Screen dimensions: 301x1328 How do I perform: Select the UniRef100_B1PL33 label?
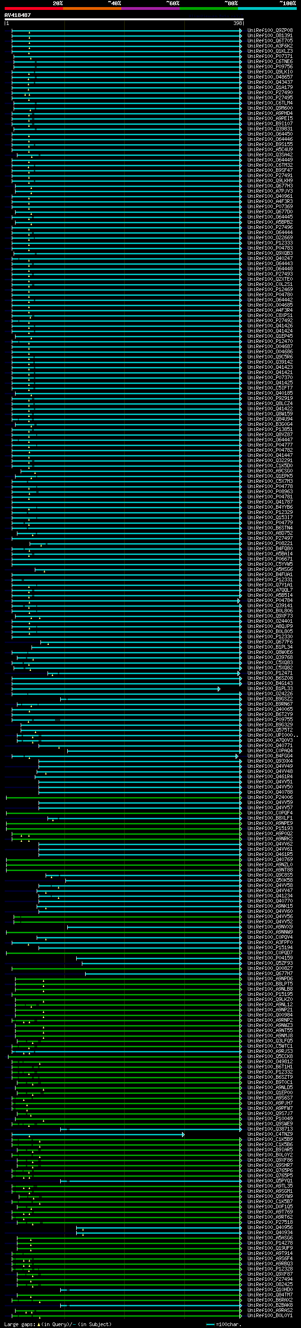pyautogui.click(x=269, y=688)
